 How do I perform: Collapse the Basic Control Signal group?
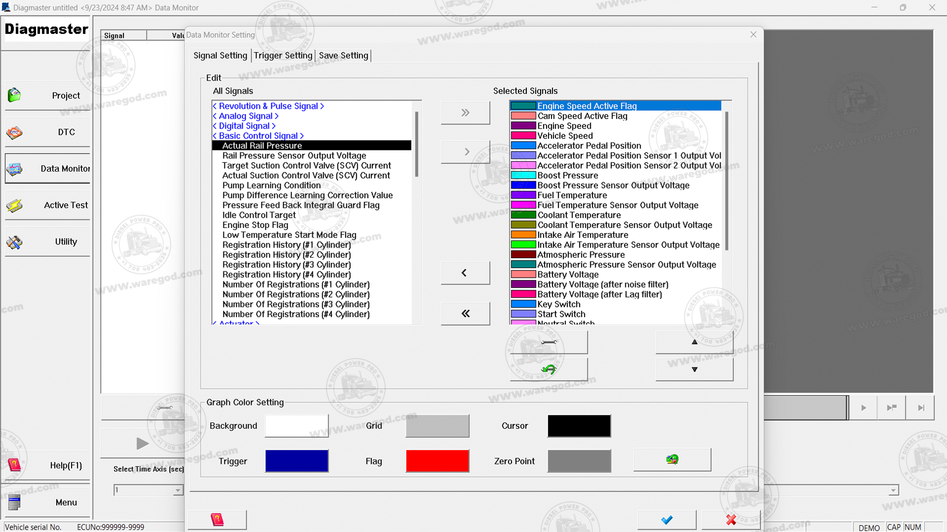pos(258,136)
